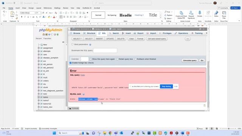This screenshot has width=242, height=136.
Task: Click the search box in title bar
Action: coord(122,3)
